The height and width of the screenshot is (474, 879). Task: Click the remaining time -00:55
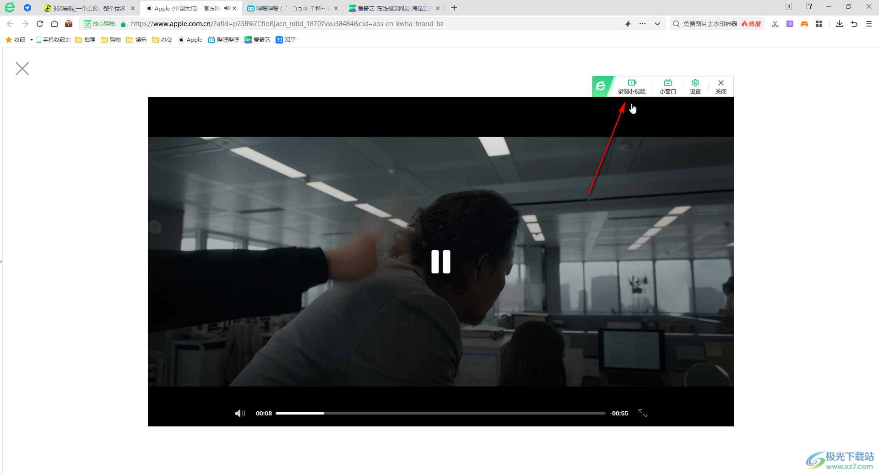619,414
